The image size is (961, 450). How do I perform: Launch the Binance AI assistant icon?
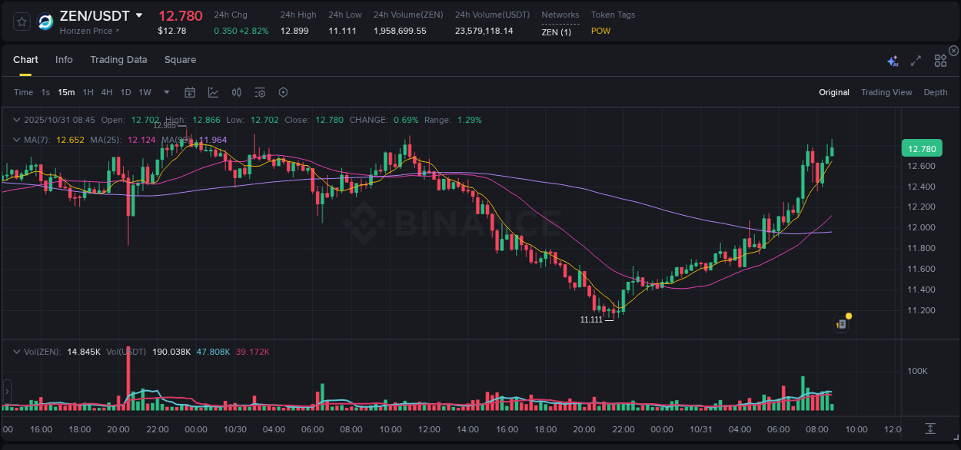[x=893, y=60]
